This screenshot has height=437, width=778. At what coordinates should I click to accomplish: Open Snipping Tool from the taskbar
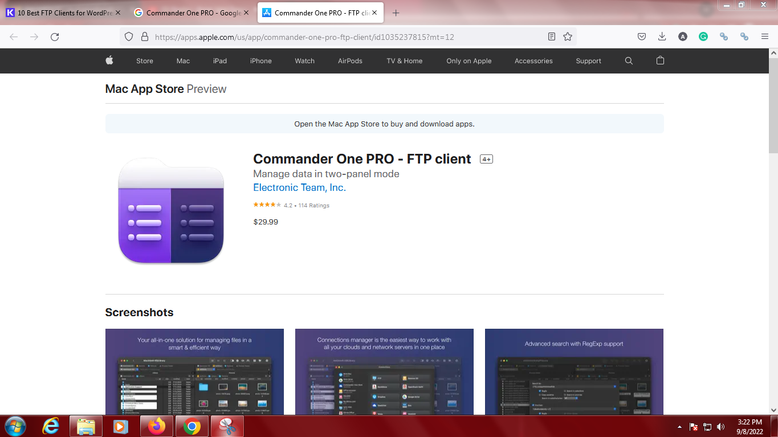tap(227, 426)
